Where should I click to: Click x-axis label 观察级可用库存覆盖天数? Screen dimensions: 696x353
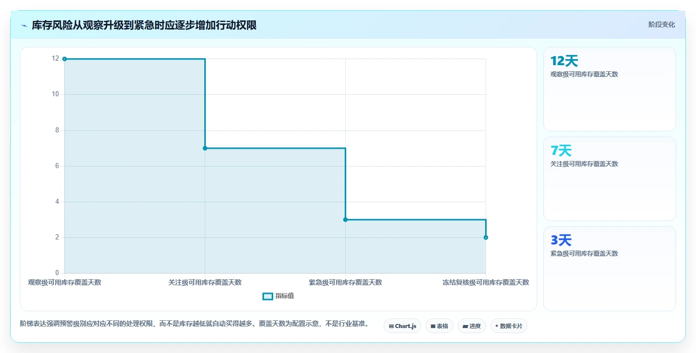click(64, 282)
